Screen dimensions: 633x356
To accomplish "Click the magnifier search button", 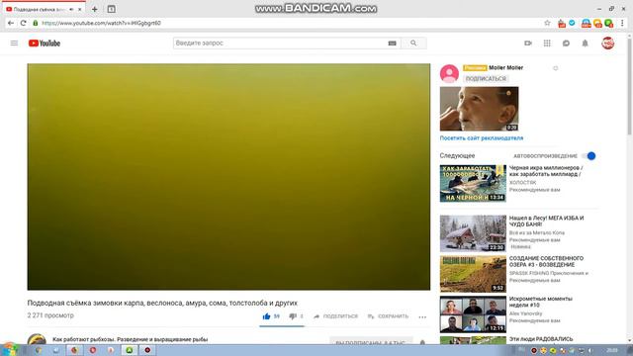I will click(x=413, y=43).
